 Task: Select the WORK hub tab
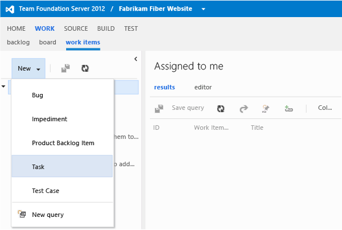[x=44, y=28]
